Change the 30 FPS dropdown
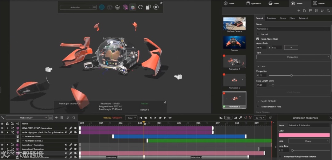Viewport: 332px width, 160px height. 260,118
